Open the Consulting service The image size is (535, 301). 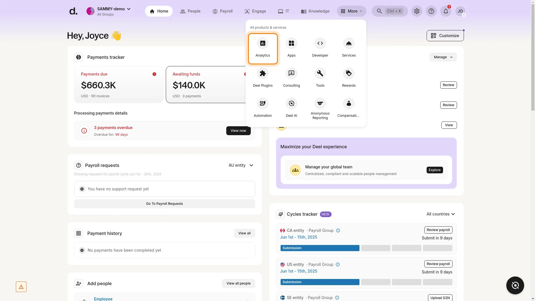pyautogui.click(x=291, y=77)
